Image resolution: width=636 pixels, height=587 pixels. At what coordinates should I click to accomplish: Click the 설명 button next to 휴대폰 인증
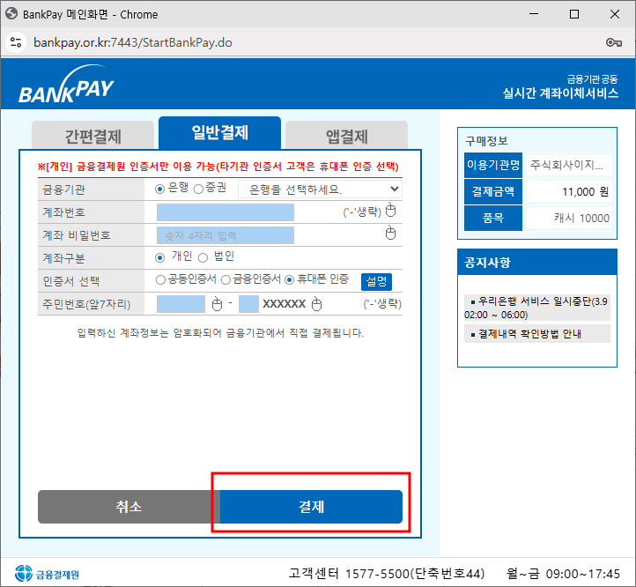tap(376, 281)
